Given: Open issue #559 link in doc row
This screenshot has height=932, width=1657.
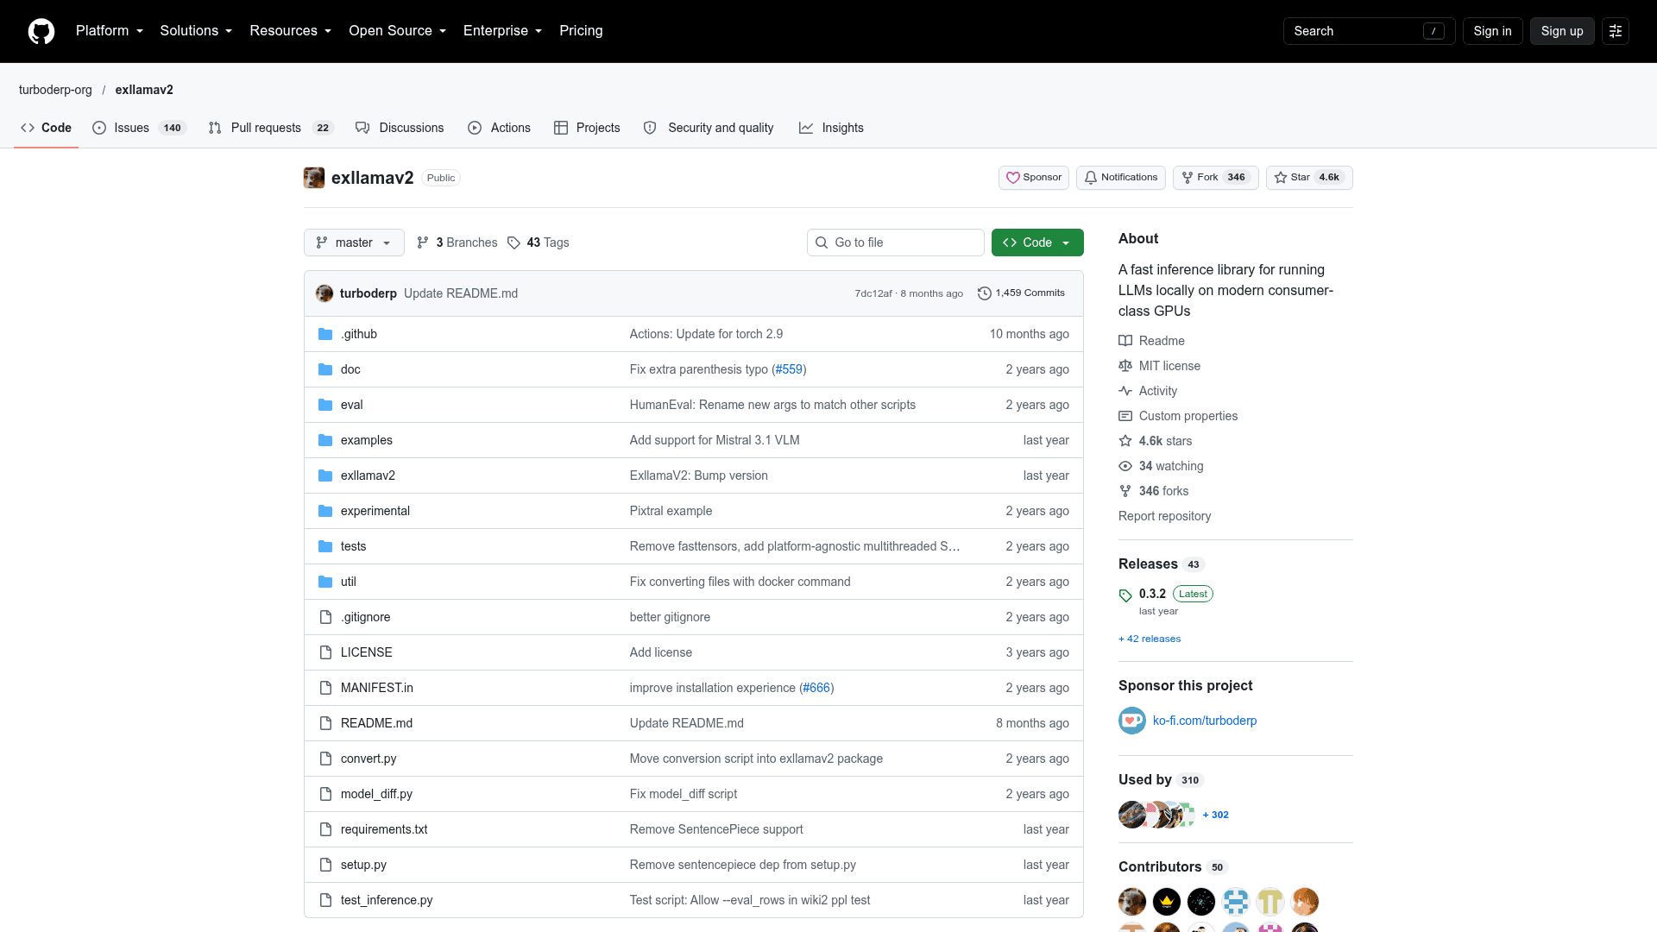Looking at the screenshot, I should point(789,369).
